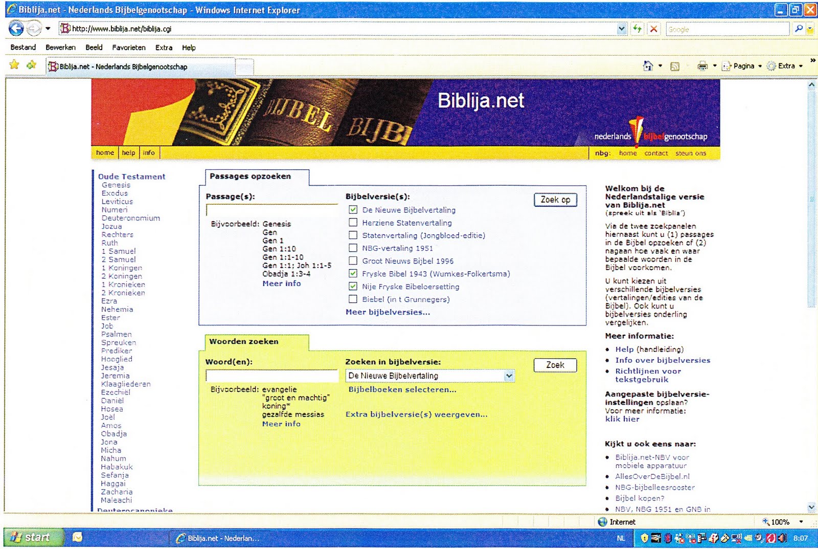Click the Extra gear icon in the command bar
818x549 pixels.
click(x=771, y=66)
